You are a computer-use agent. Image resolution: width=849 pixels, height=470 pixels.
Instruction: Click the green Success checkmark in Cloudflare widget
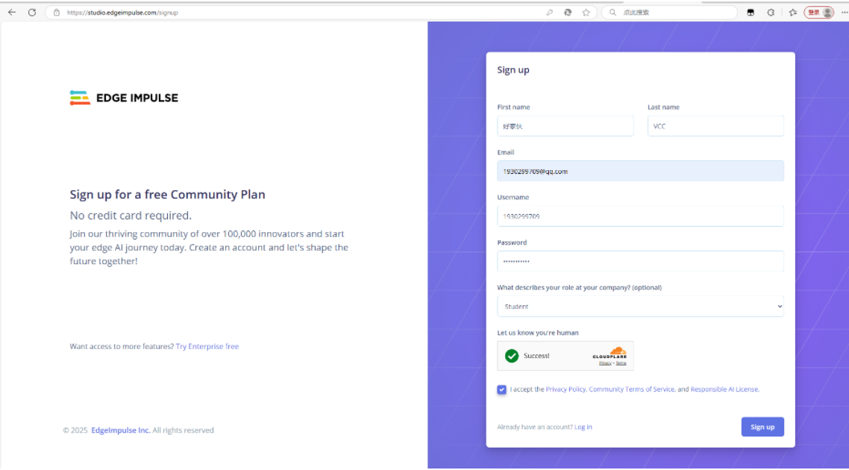pyautogui.click(x=512, y=356)
